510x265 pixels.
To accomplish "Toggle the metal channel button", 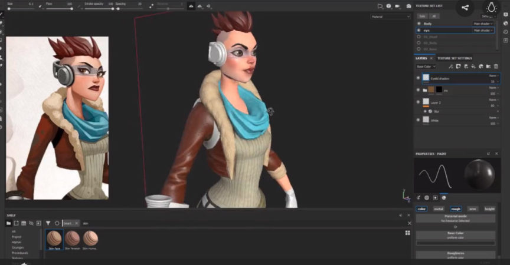I will tap(439, 209).
